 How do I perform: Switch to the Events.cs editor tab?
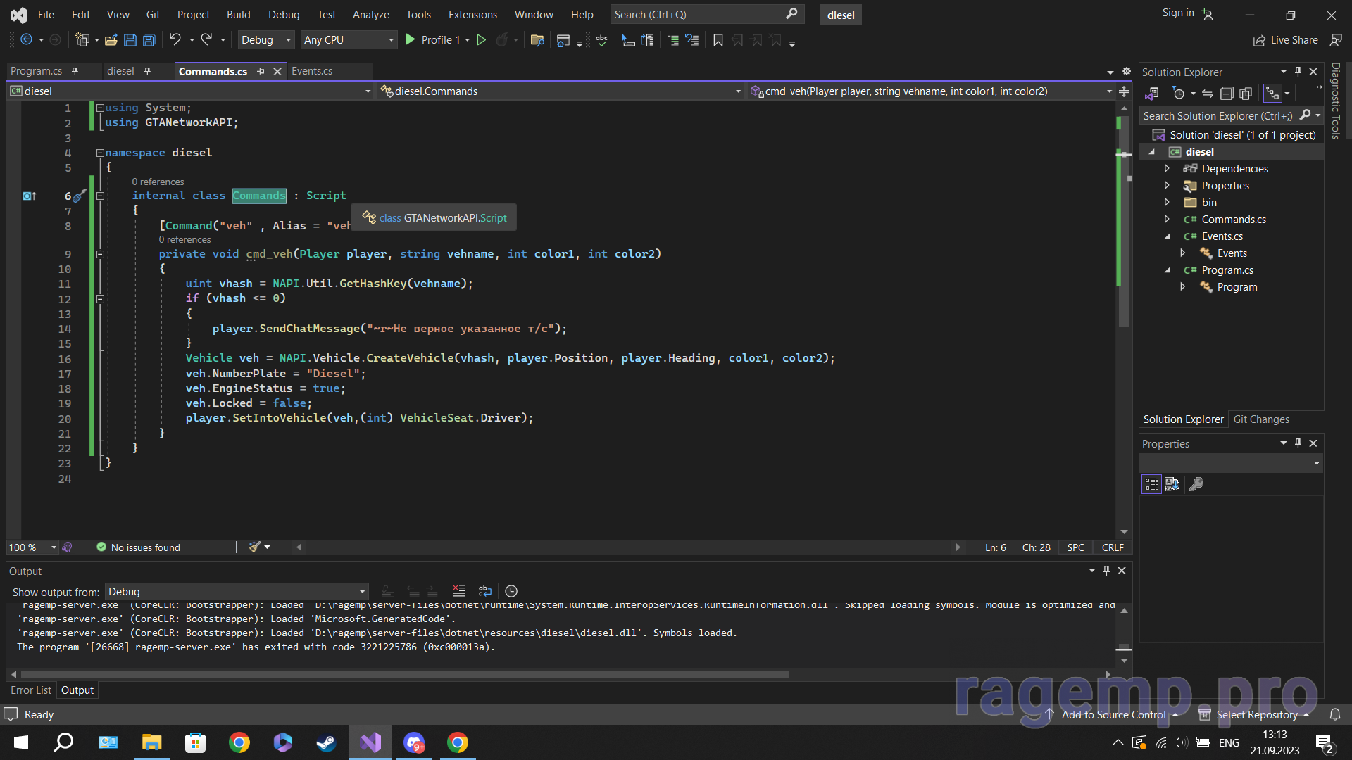312,71
